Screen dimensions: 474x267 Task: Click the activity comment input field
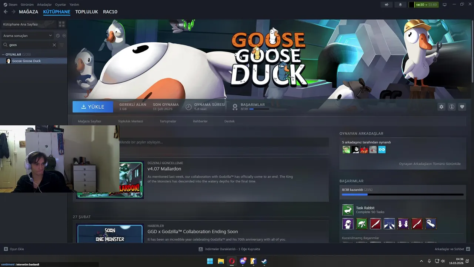pos(224,142)
